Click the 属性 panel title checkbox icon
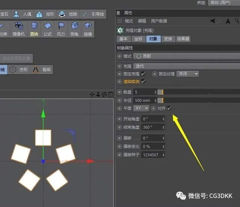This screenshot has width=240, height=207. coord(118,13)
